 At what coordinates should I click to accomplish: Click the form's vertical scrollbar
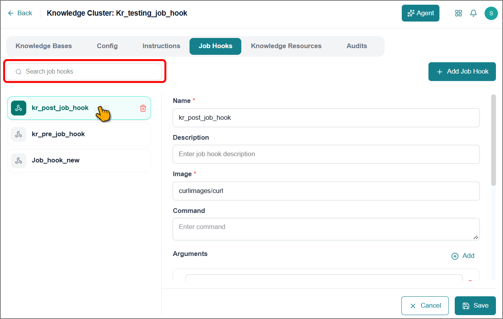[493, 140]
